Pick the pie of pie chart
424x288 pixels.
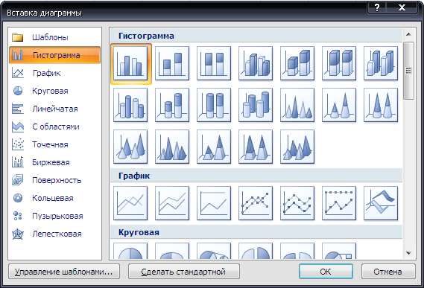tap(214, 251)
